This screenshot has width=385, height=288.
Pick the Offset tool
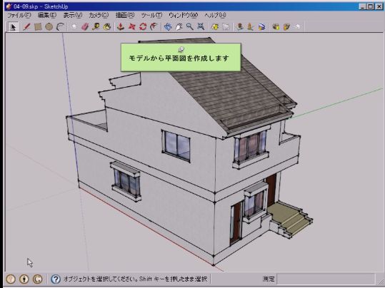[x=154, y=26]
